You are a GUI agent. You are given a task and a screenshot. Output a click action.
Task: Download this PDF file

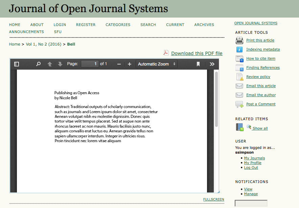(197, 53)
